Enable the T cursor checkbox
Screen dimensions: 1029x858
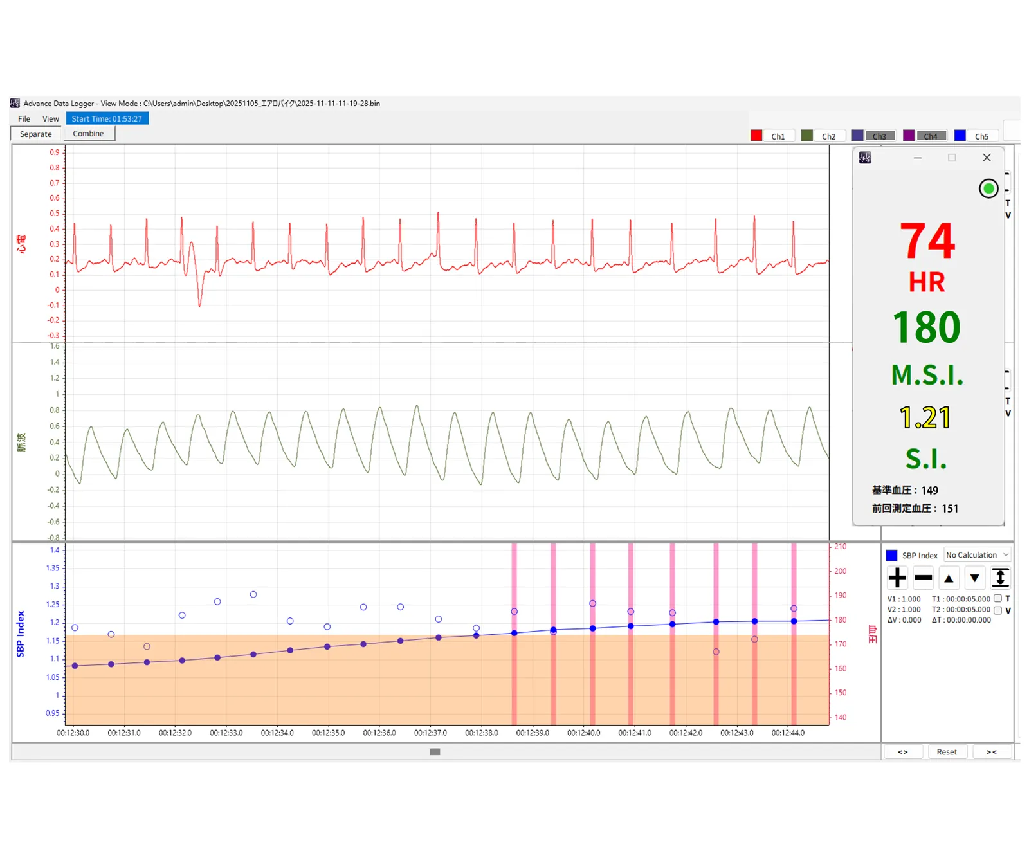pos(997,598)
